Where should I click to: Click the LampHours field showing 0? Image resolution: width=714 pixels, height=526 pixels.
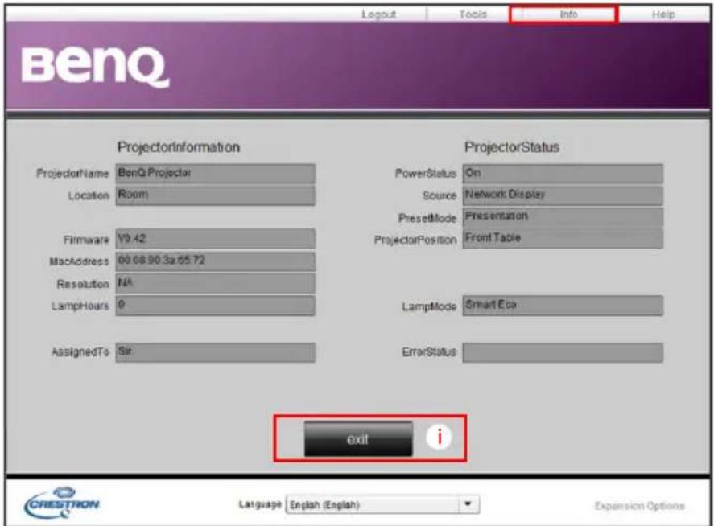[216, 306]
